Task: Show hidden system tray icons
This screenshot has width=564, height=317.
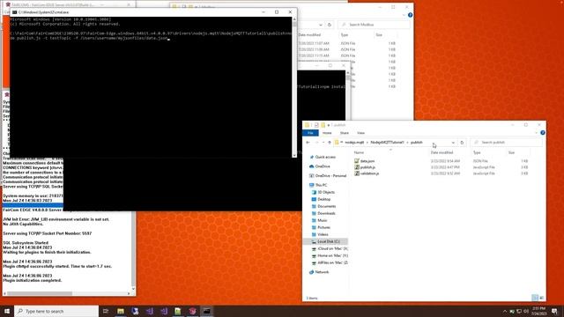Action: point(505,311)
